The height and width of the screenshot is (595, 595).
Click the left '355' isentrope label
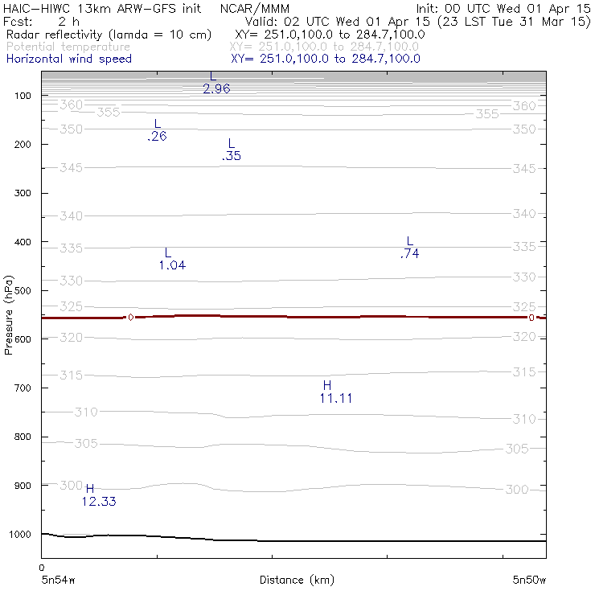[109, 113]
